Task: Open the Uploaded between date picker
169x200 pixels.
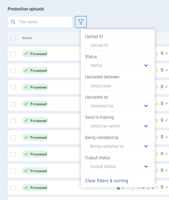Action: tap(117, 86)
